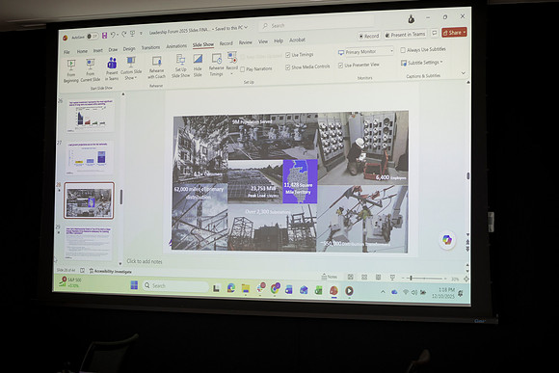This screenshot has width=559, height=373.
Task: Select slide 29 thumbnail
Action: click(x=88, y=243)
